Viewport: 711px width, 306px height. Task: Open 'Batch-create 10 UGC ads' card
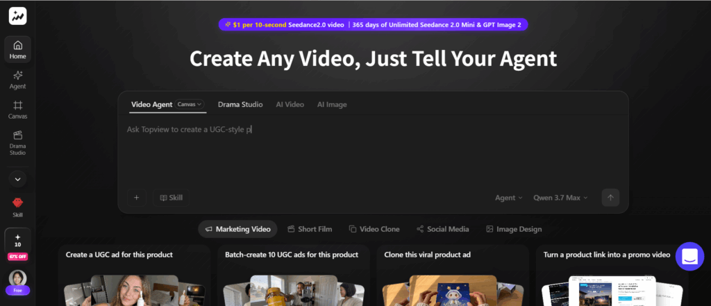click(x=294, y=275)
